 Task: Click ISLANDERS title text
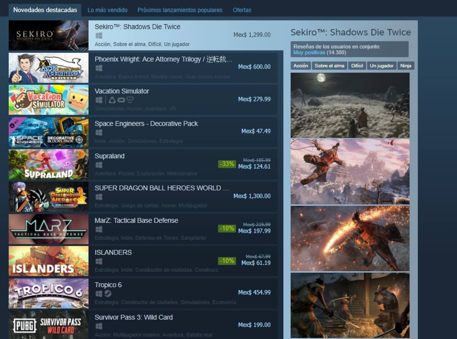click(113, 252)
